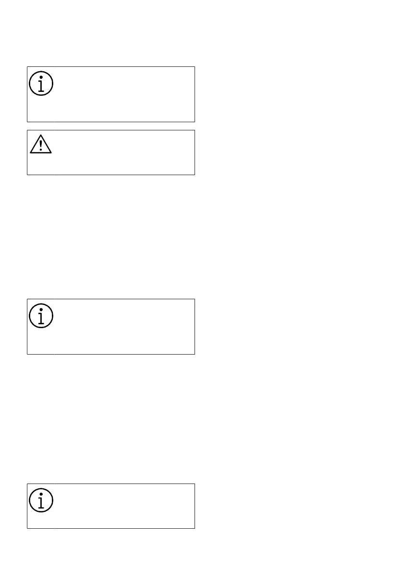This screenshot has height=573, width=403.
Task: Click the empty text area of the topmost info box
Action: [x=124, y=94]
